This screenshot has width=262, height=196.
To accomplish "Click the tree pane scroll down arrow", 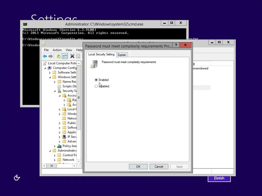I will (79, 161).
